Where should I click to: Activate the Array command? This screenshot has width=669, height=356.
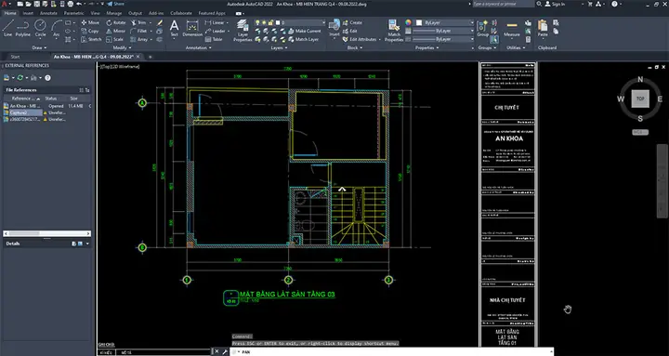click(x=139, y=39)
